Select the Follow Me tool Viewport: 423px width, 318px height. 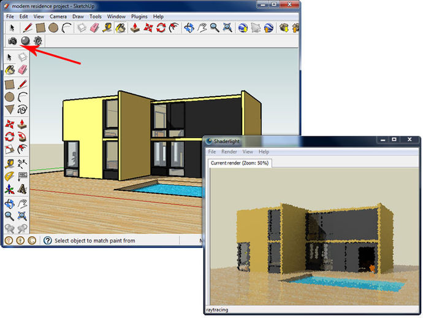coord(23,137)
